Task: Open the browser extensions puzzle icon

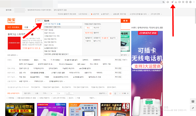Action: [x=168, y=2]
